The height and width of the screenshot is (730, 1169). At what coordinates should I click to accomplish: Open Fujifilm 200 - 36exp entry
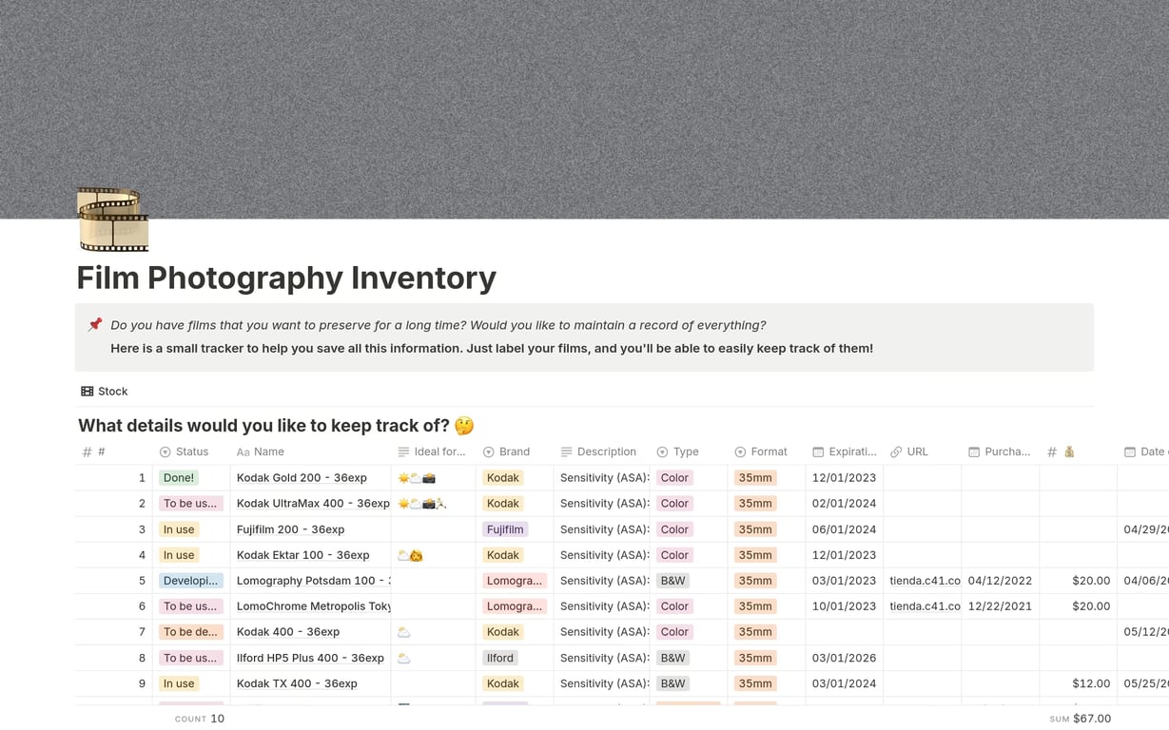pyautogui.click(x=290, y=529)
